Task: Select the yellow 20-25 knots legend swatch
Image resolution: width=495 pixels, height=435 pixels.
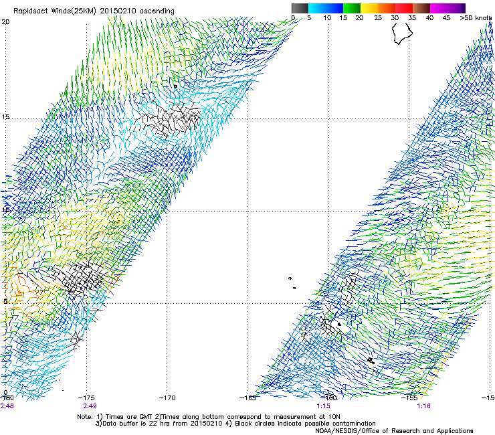Action: coord(369,8)
